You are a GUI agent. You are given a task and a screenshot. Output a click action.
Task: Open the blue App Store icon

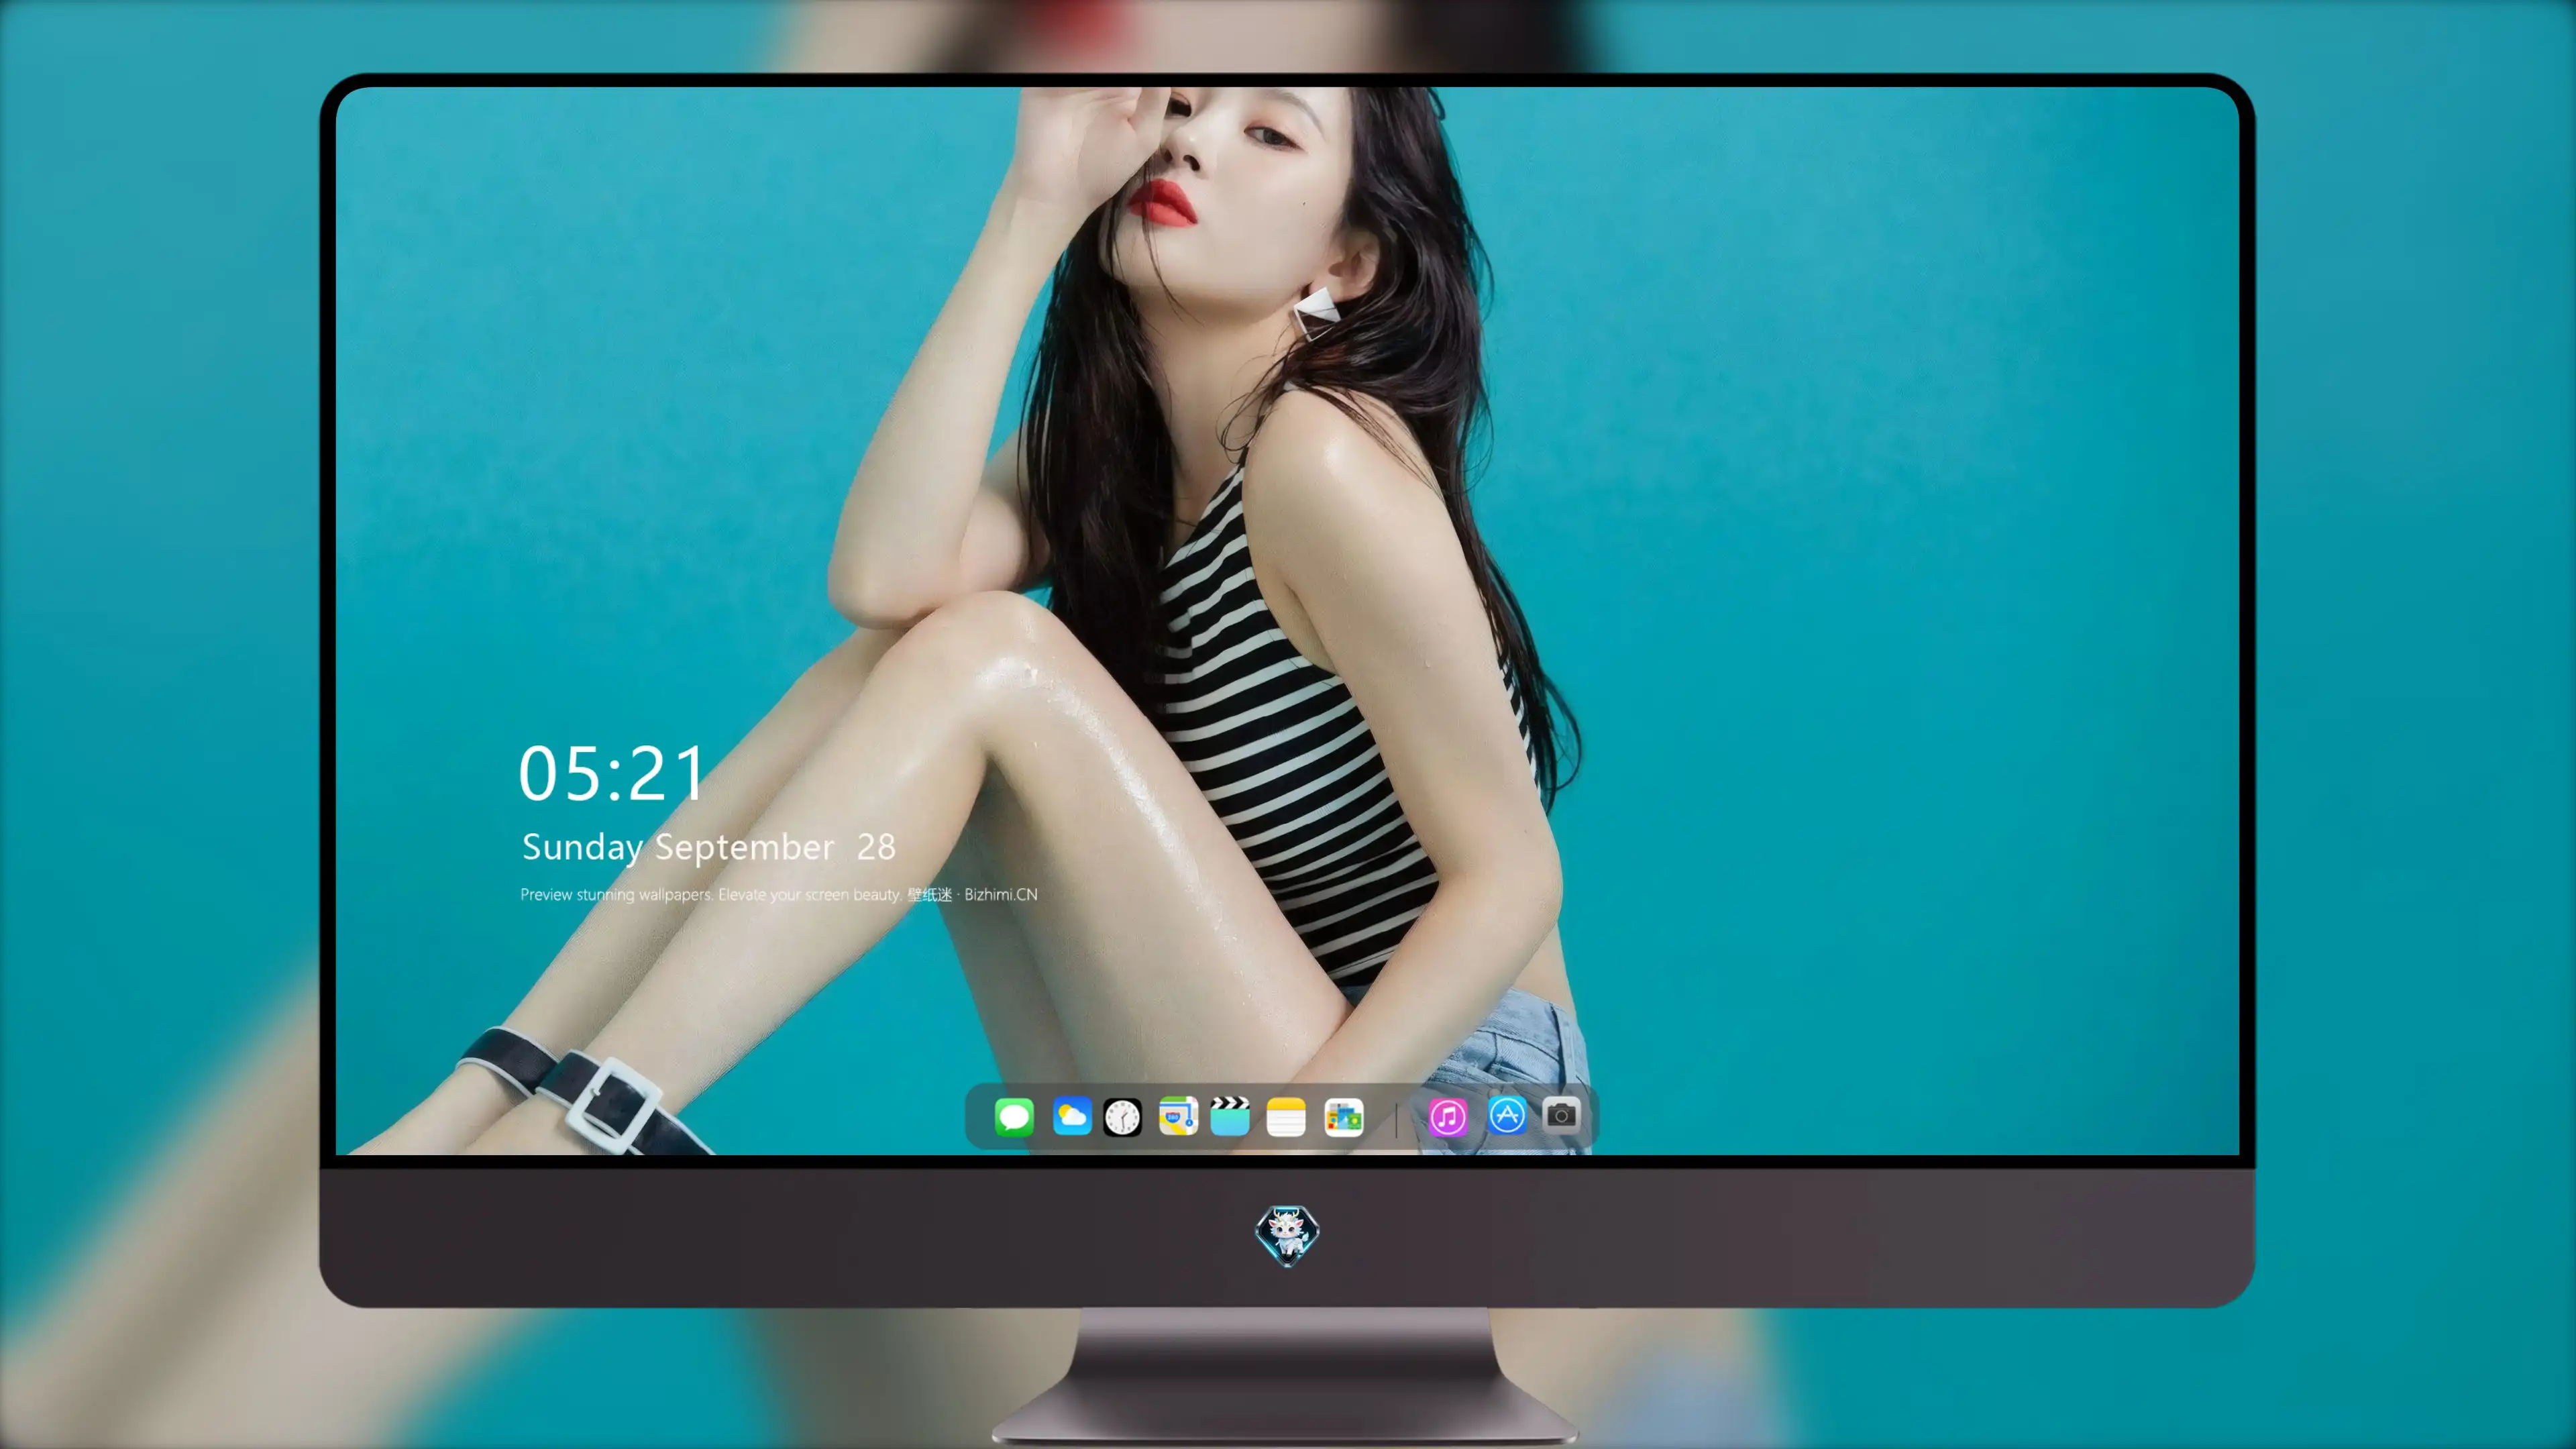point(1507,1115)
